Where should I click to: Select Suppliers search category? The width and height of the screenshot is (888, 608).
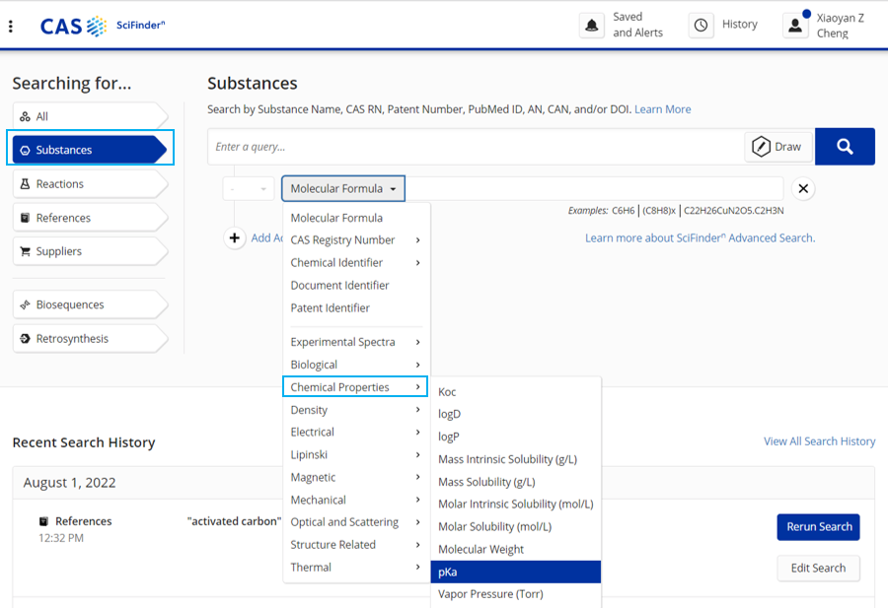[90, 251]
